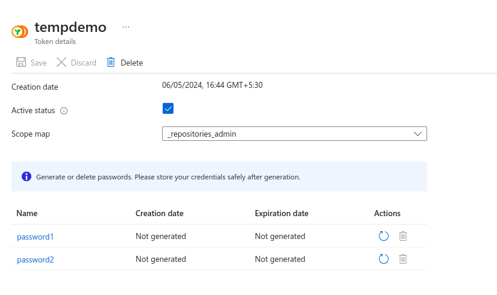This screenshot has width=497, height=295.
Task: Regenerate password2 using the refresh icon
Action: tap(384, 259)
